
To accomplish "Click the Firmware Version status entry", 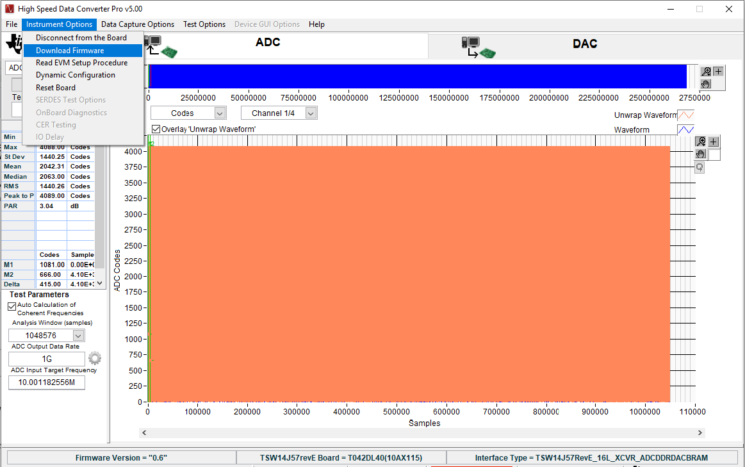I will [x=121, y=458].
